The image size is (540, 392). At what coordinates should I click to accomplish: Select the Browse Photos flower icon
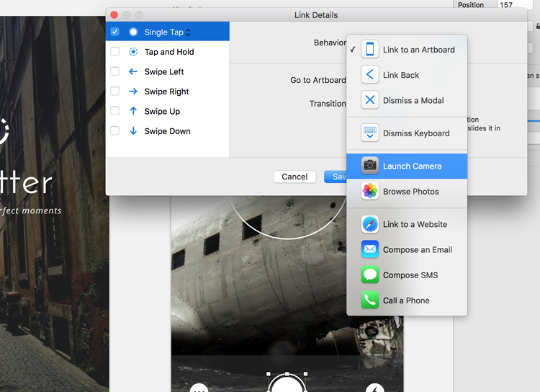[x=370, y=192]
